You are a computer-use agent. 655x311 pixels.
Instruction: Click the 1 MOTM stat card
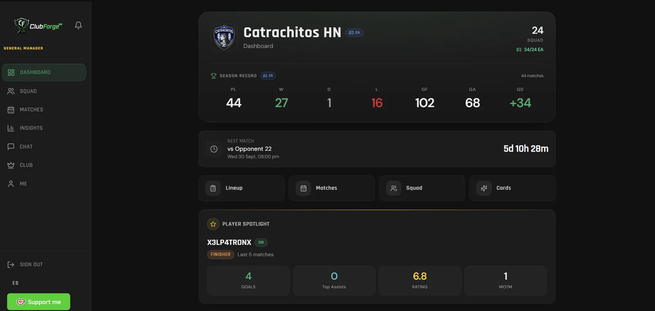(x=506, y=281)
